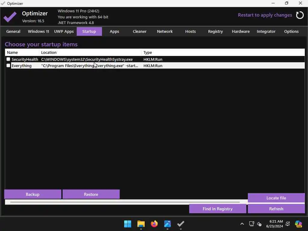Switch to the General tab

[x=13, y=31]
